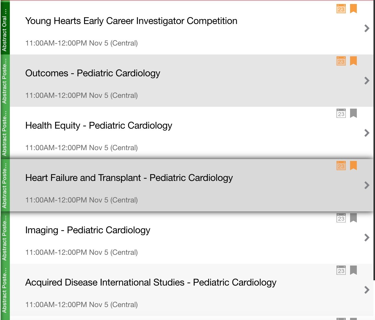Add Acquired Disease International Studies to calendar
Image resolution: width=375 pixels, height=320 pixels.
coord(341,270)
